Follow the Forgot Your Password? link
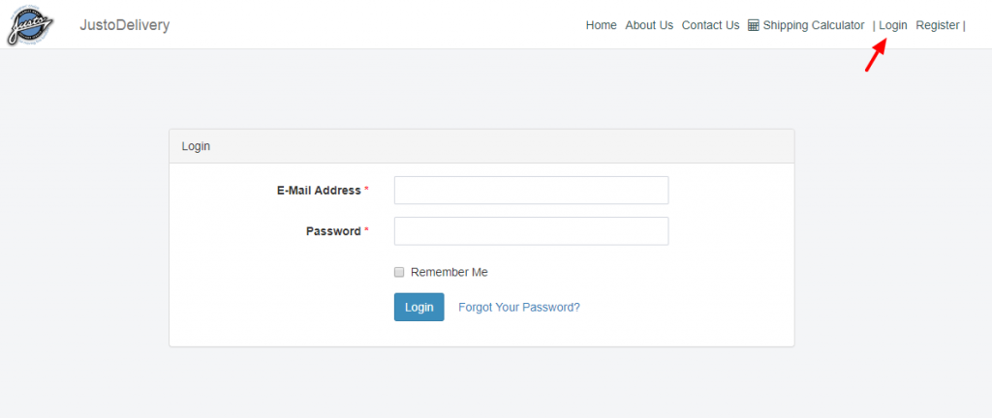The image size is (992, 418). point(519,307)
